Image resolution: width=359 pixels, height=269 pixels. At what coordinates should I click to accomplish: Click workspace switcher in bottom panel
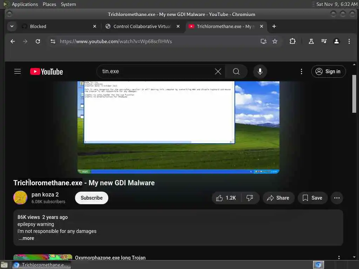pyautogui.click(x=318, y=265)
